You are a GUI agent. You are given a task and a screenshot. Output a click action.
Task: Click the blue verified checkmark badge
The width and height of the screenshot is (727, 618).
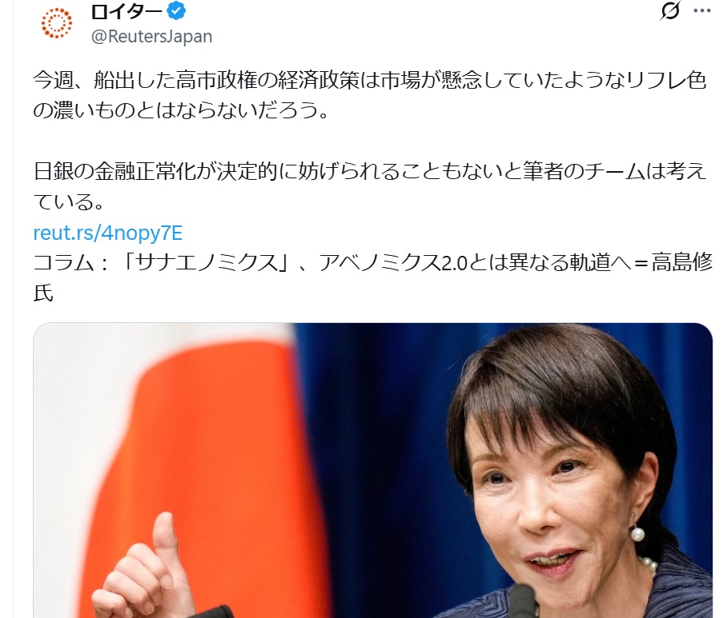click(x=176, y=10)
